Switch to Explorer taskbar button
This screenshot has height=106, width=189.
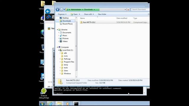59,104
